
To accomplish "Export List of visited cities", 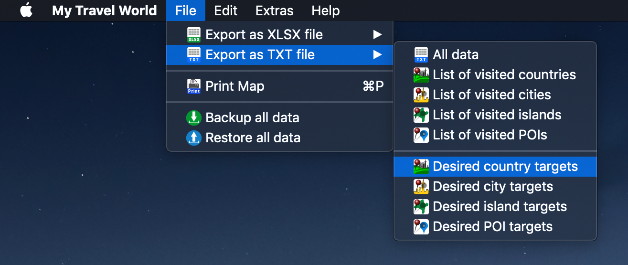I will click(495, 95).
